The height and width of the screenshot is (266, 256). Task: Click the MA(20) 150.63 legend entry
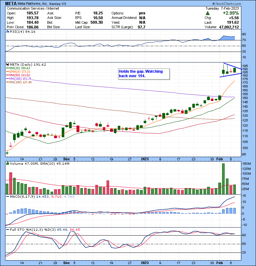coord(18,68)
